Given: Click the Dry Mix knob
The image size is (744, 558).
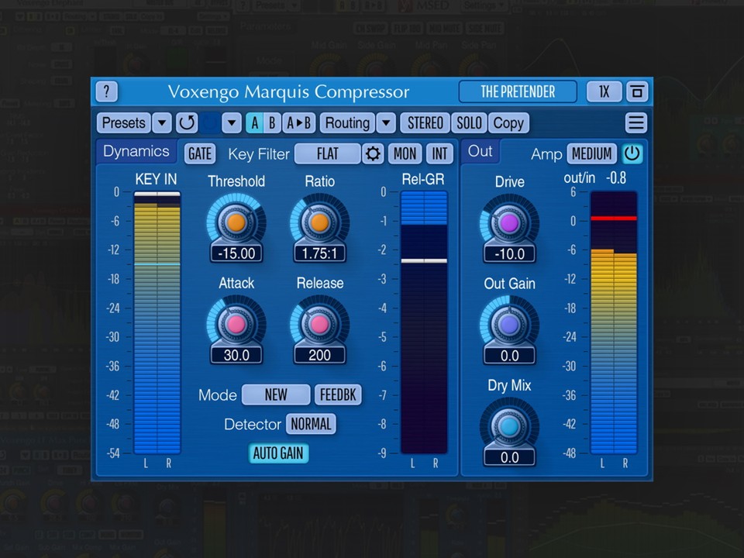Looking at the screenshot, I should (x=509, y=426).
